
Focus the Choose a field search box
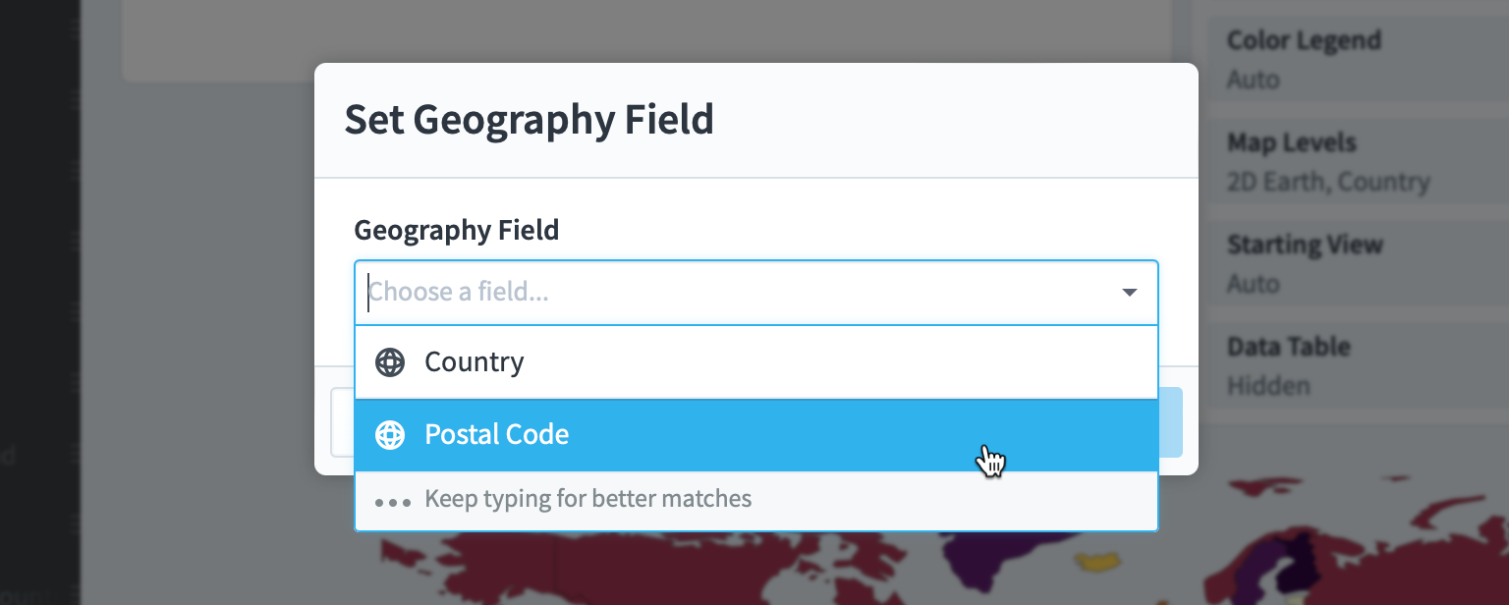[x=756, y=293]
